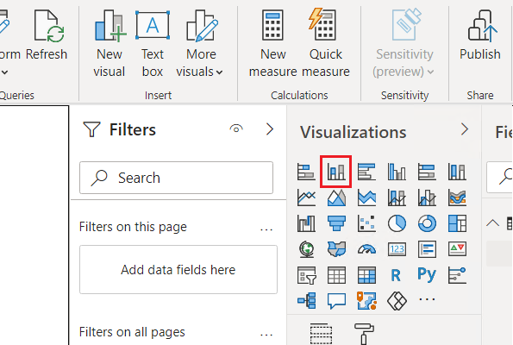Click the Filters Search box
Image resolution: width=513 pixels, height=345 pixels.
pyautogui.click(x=177, y=178)
